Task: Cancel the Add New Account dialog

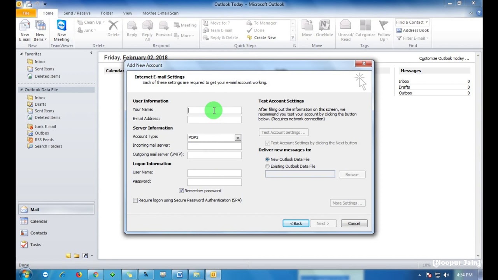Action: pos(354,224)
